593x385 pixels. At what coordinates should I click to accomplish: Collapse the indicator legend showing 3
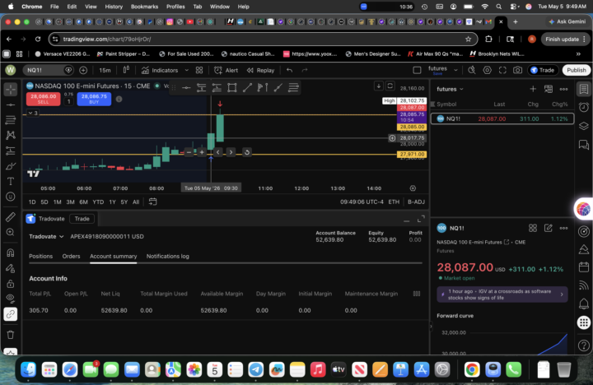pyautogui.click(x=32, y=113)
